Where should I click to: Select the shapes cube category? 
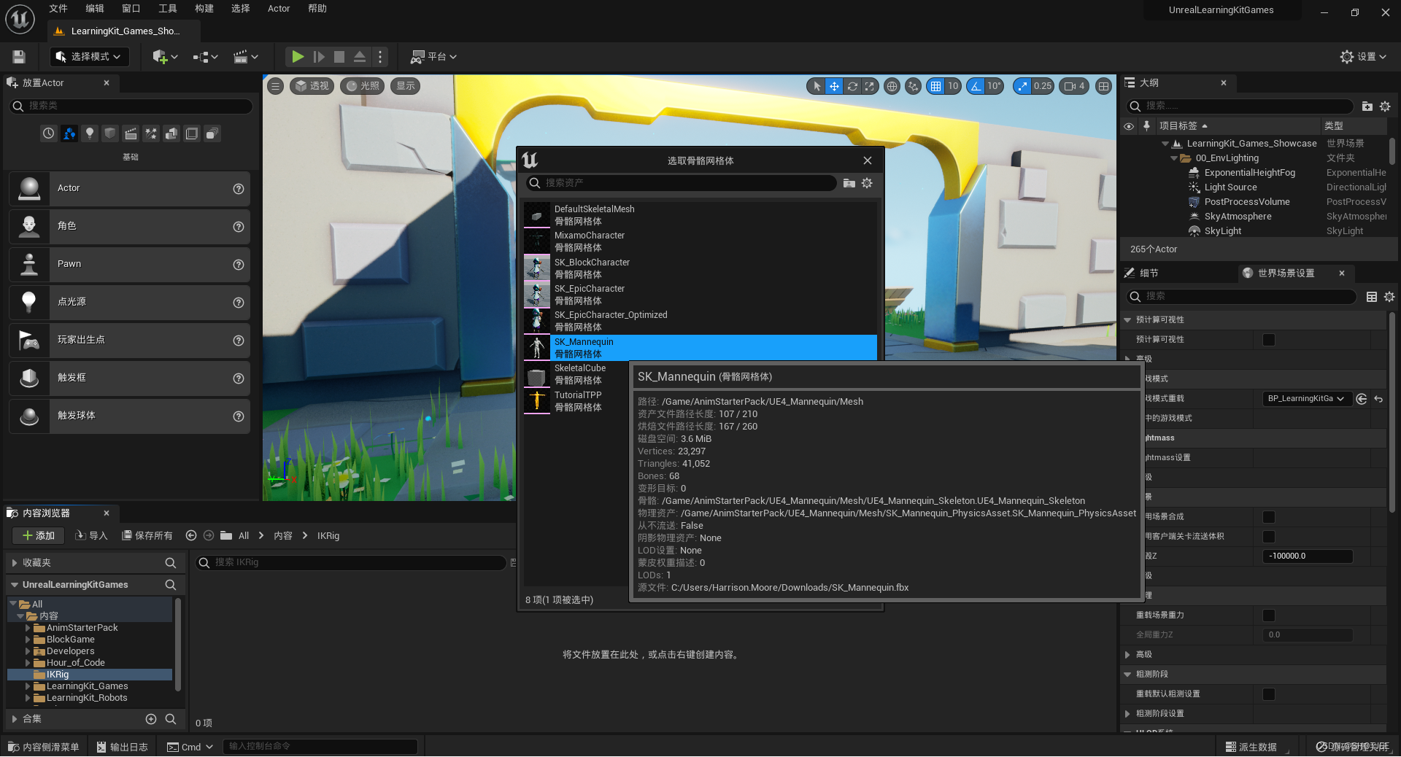click(110, 133)
